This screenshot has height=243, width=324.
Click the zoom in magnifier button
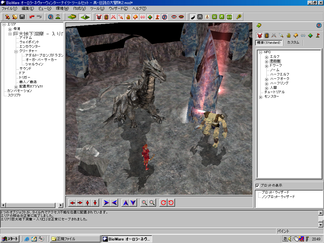tap(144, 203)
